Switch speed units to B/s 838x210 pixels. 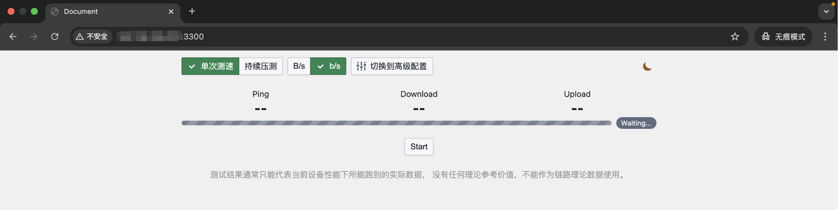(299, 66)
